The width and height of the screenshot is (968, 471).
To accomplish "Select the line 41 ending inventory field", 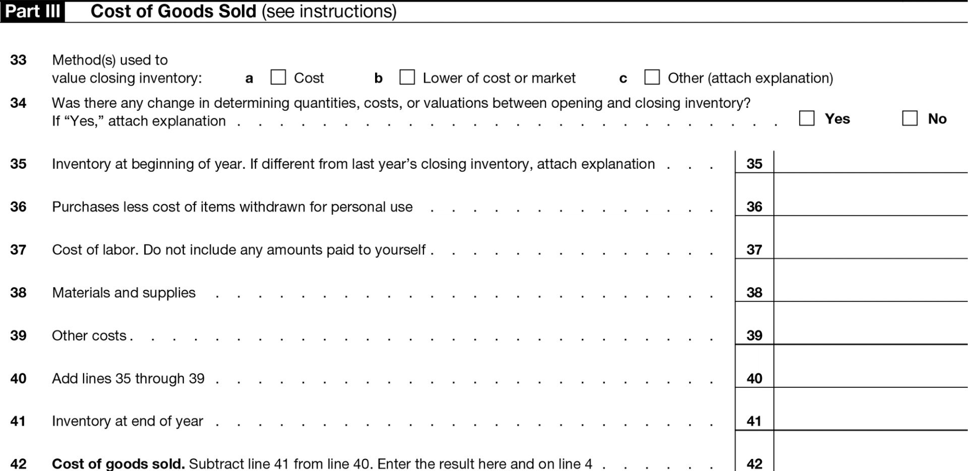I will coord(871,409).
